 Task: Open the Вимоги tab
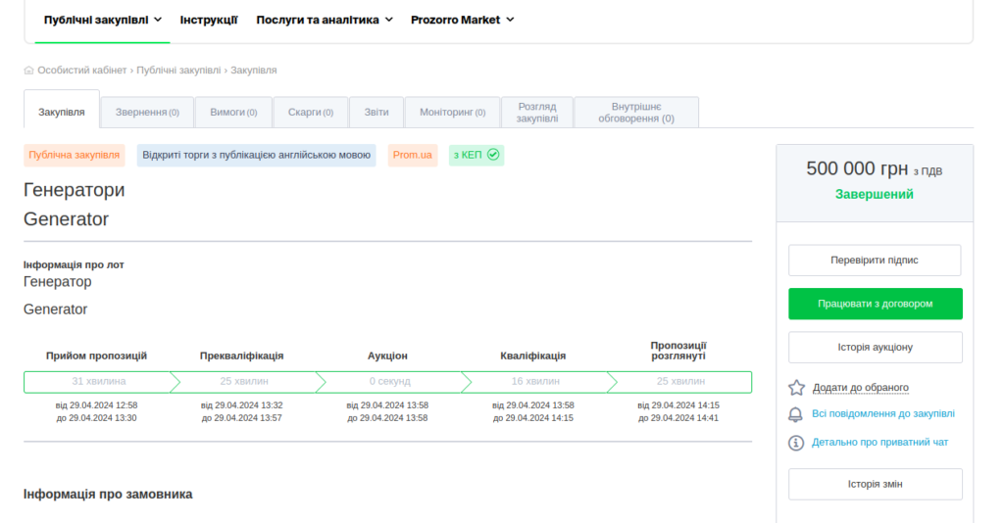click(233, 113)
